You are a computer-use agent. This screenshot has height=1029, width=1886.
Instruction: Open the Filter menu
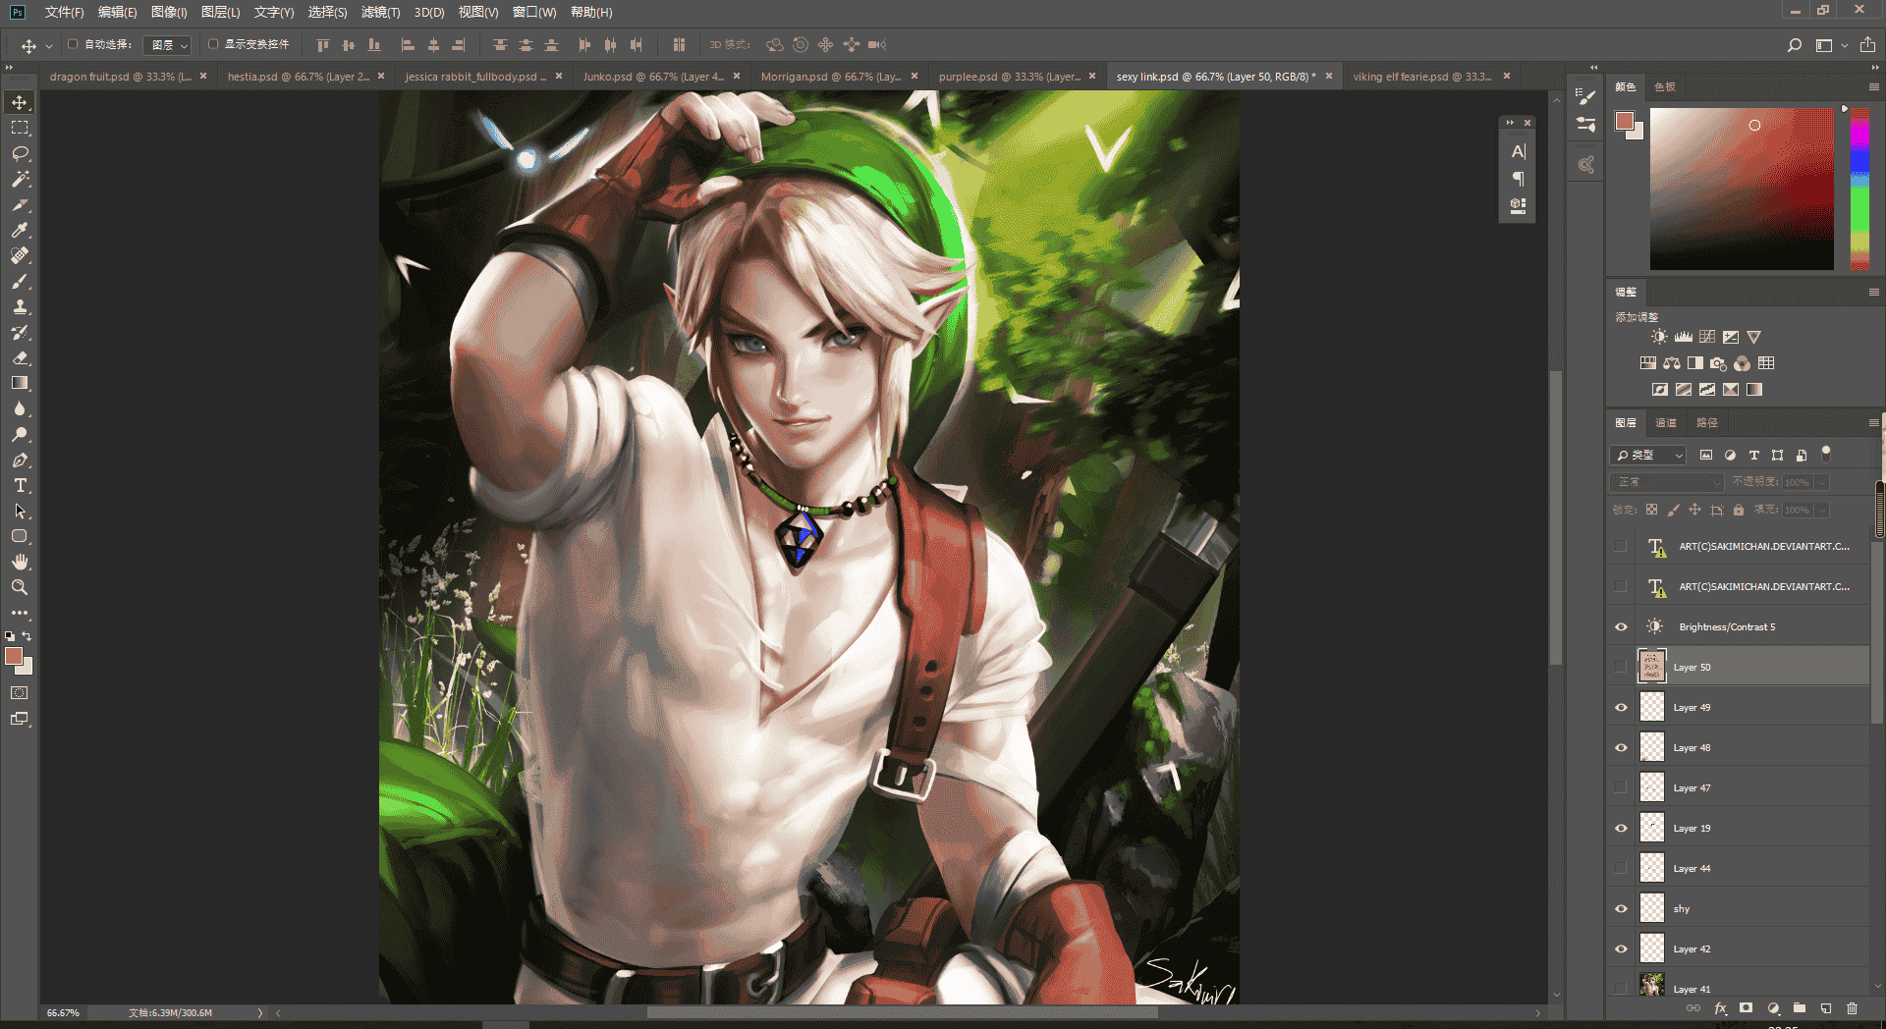[380, 12]
